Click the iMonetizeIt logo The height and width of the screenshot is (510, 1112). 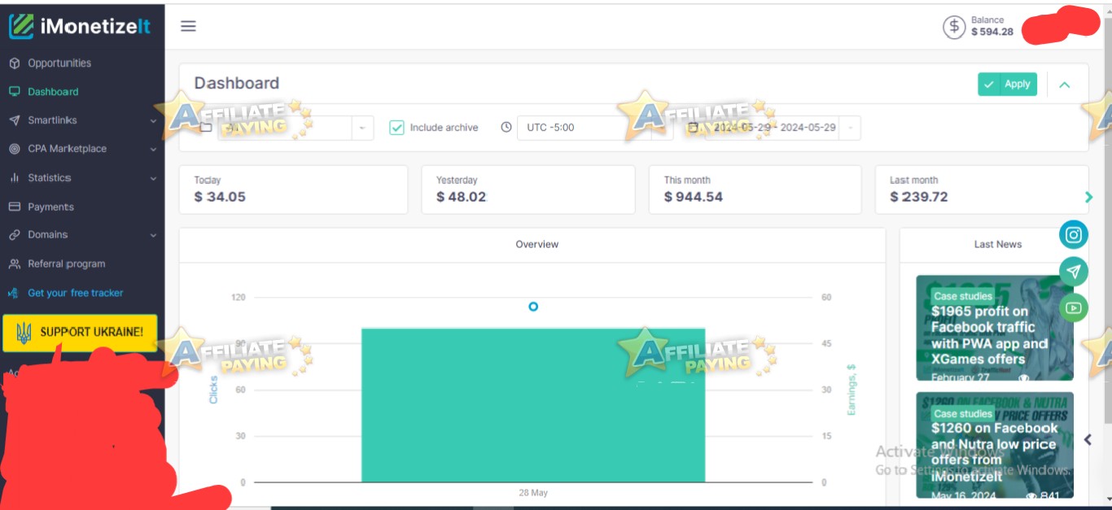coord(80,26)
